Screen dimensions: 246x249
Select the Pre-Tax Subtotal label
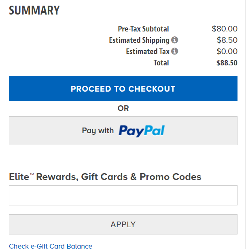pos(143,29)
